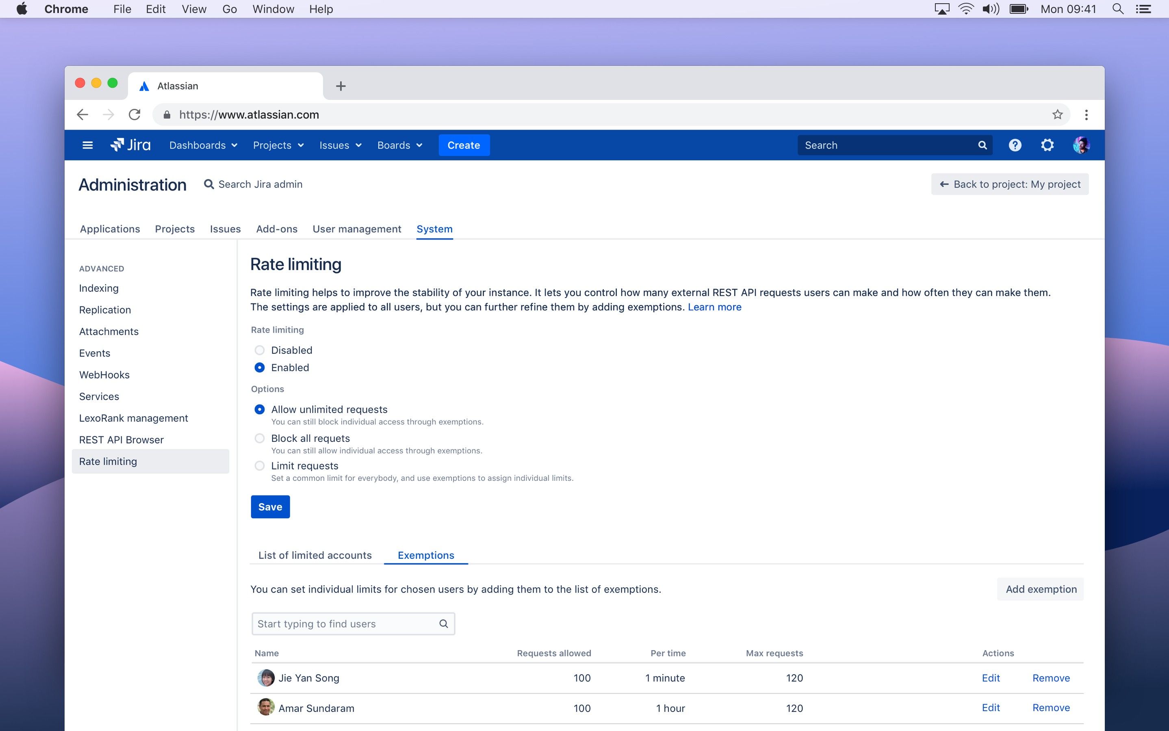Image resolution: width=1169 pixels, height=731 pixels.
Task: Select Limit requests option
Action: [x=260, y=465]
